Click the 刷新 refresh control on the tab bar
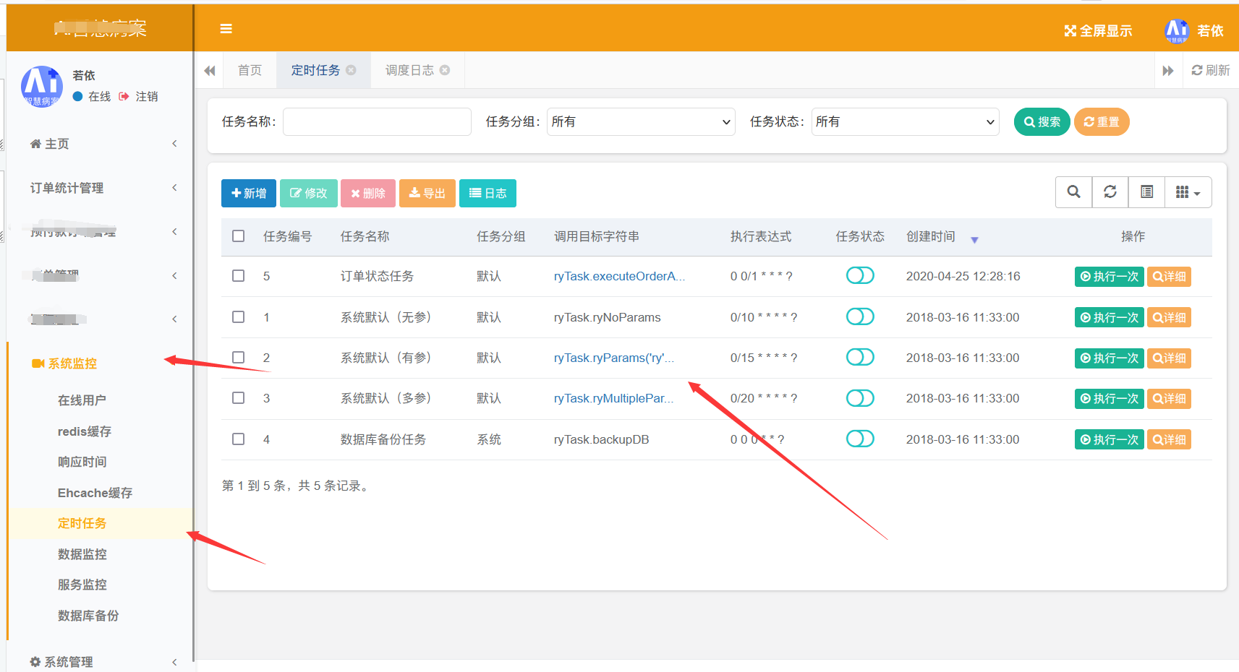The image size is (1239, 672). (1210, 70)
